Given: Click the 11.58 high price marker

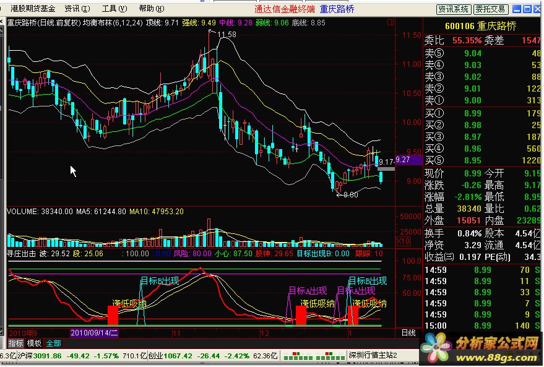Looking at the screenshot, I should (x=227, y=34).
